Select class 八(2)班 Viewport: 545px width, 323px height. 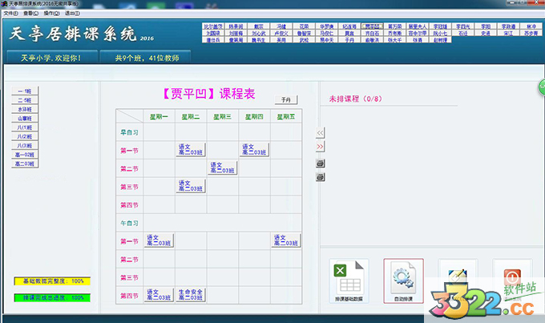25,136
